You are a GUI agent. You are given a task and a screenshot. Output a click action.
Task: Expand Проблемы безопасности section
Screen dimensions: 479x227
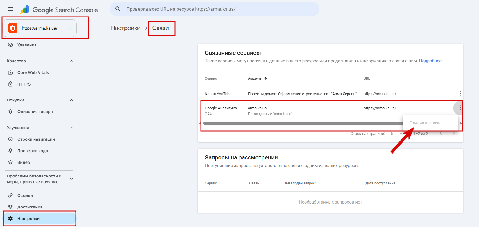pos(72,179)
